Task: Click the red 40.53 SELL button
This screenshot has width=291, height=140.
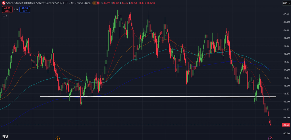Action: [7, 9]
